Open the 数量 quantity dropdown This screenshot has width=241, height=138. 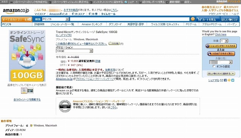(224, 41)
